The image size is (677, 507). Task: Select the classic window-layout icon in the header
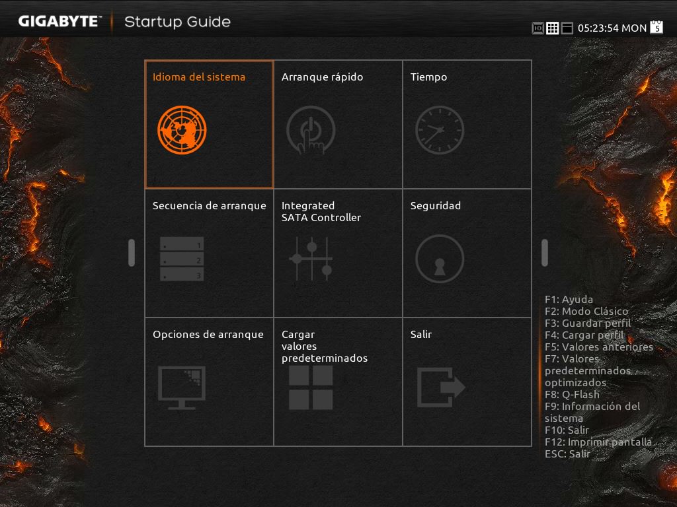(x=567, y=28)
